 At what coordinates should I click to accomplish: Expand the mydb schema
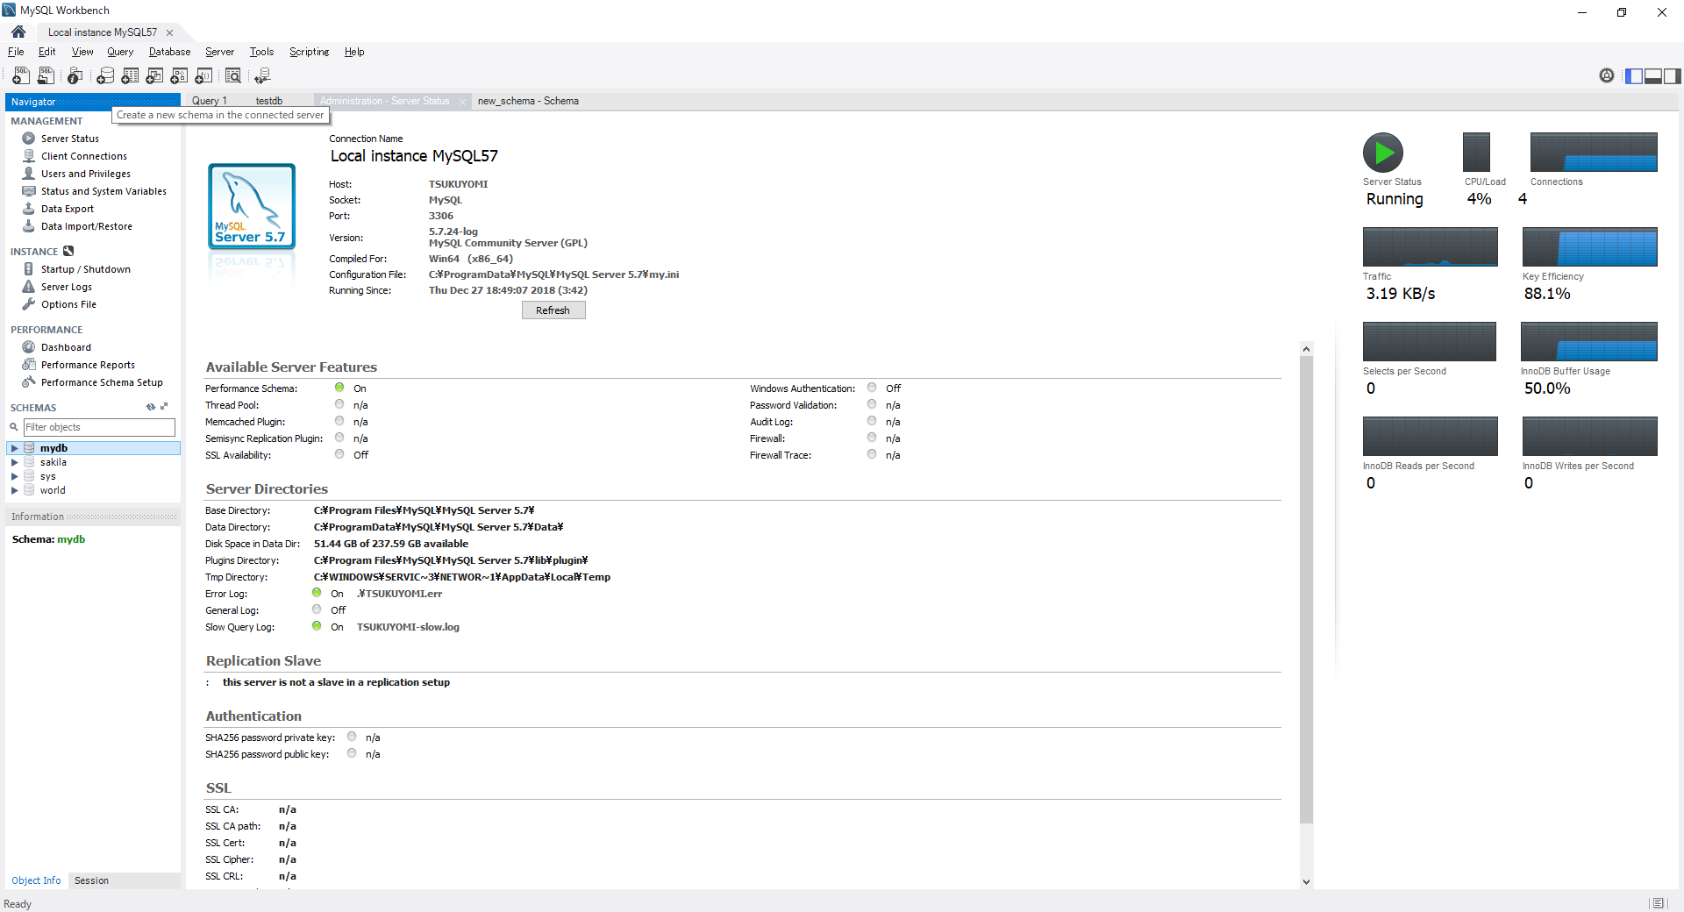[x=14, y=448]
